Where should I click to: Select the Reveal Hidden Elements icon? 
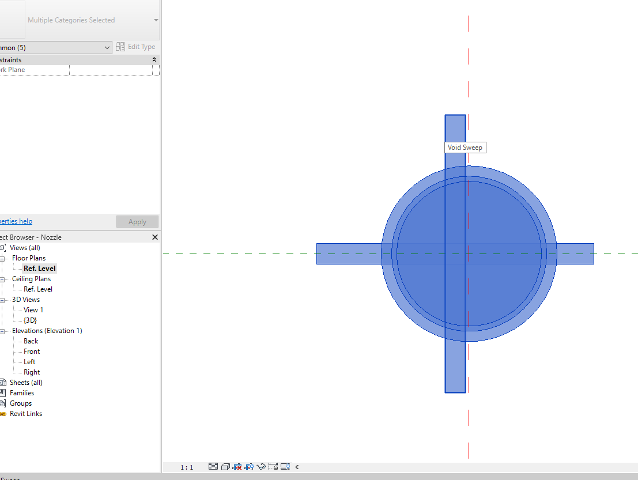285,467
